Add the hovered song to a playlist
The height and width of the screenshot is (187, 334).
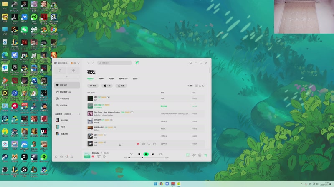pos(149,144)
